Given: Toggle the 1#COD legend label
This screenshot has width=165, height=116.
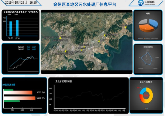Looking at the screenshot, I should pyautogui.click(x=21, y=47).
